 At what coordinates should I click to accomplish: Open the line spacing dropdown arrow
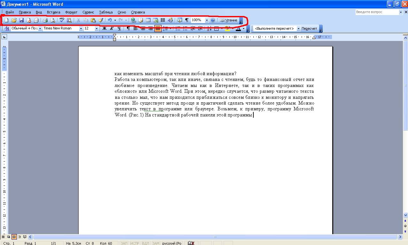click(170, 28)
